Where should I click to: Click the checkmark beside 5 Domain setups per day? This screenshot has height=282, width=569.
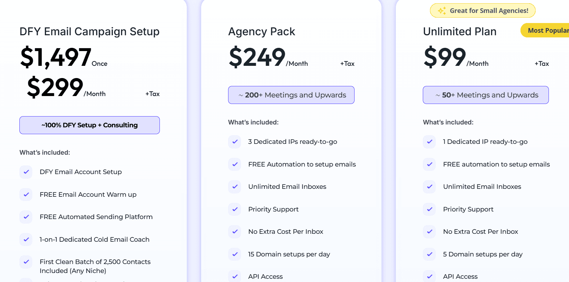coord(429,254)
